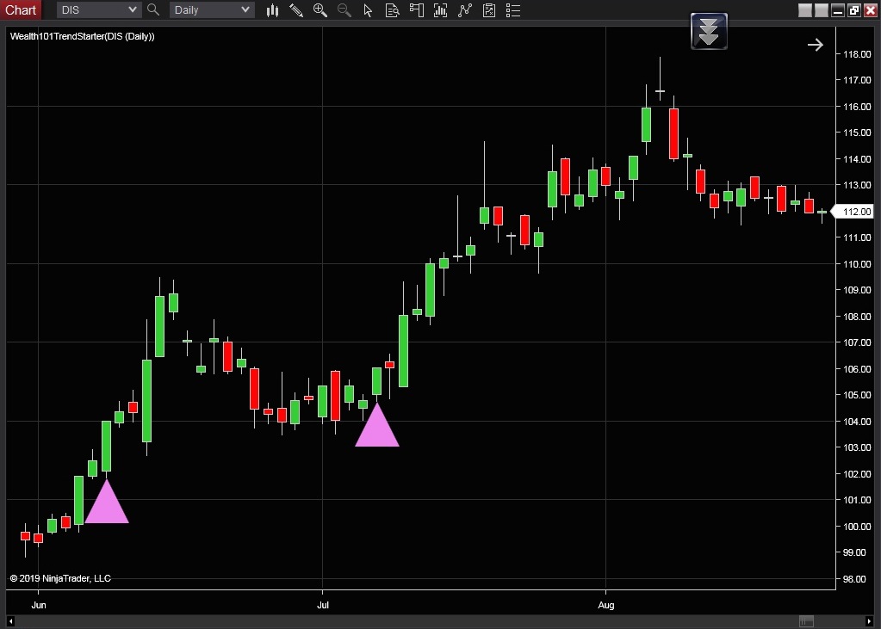Screen dimensions: 881x629
Task: Click the Chart tab label
Action: click(x=21, y=10)
